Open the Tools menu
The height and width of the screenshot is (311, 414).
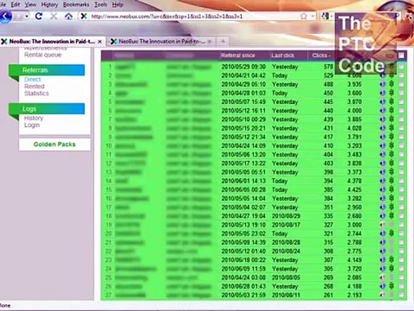tap(100, 4)
